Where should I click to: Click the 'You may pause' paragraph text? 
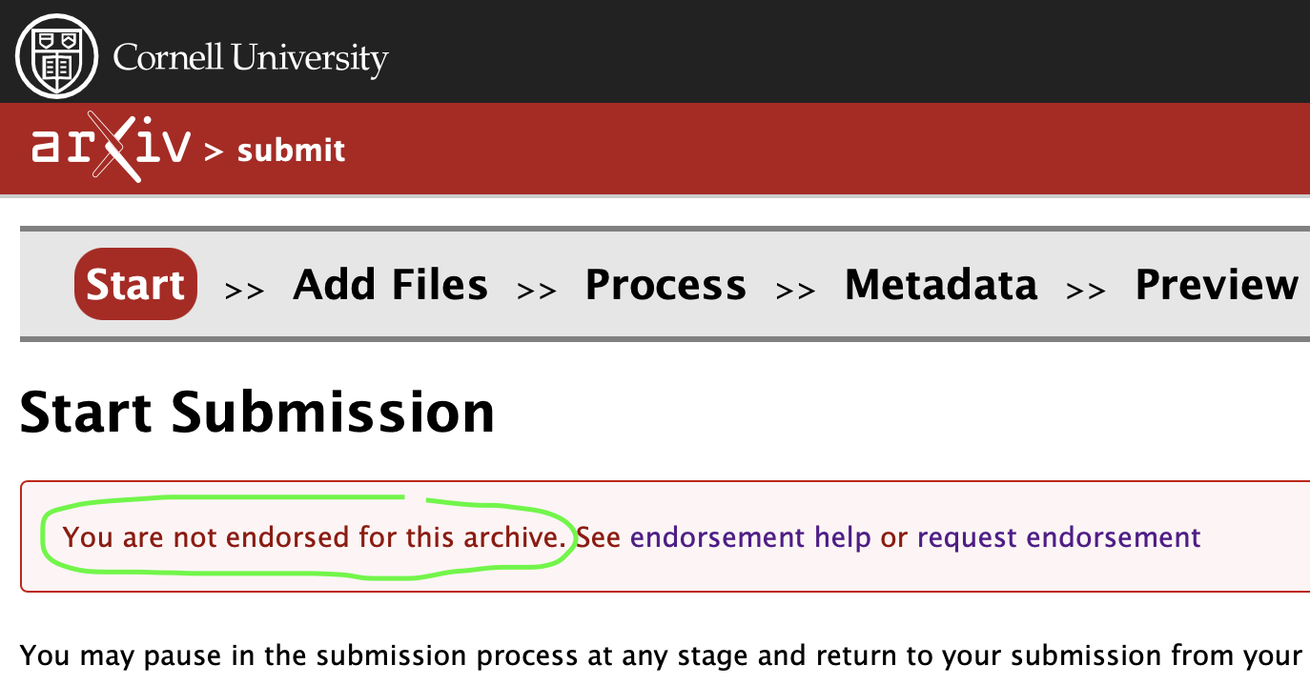pyautogui.click(x=660, y=656)
